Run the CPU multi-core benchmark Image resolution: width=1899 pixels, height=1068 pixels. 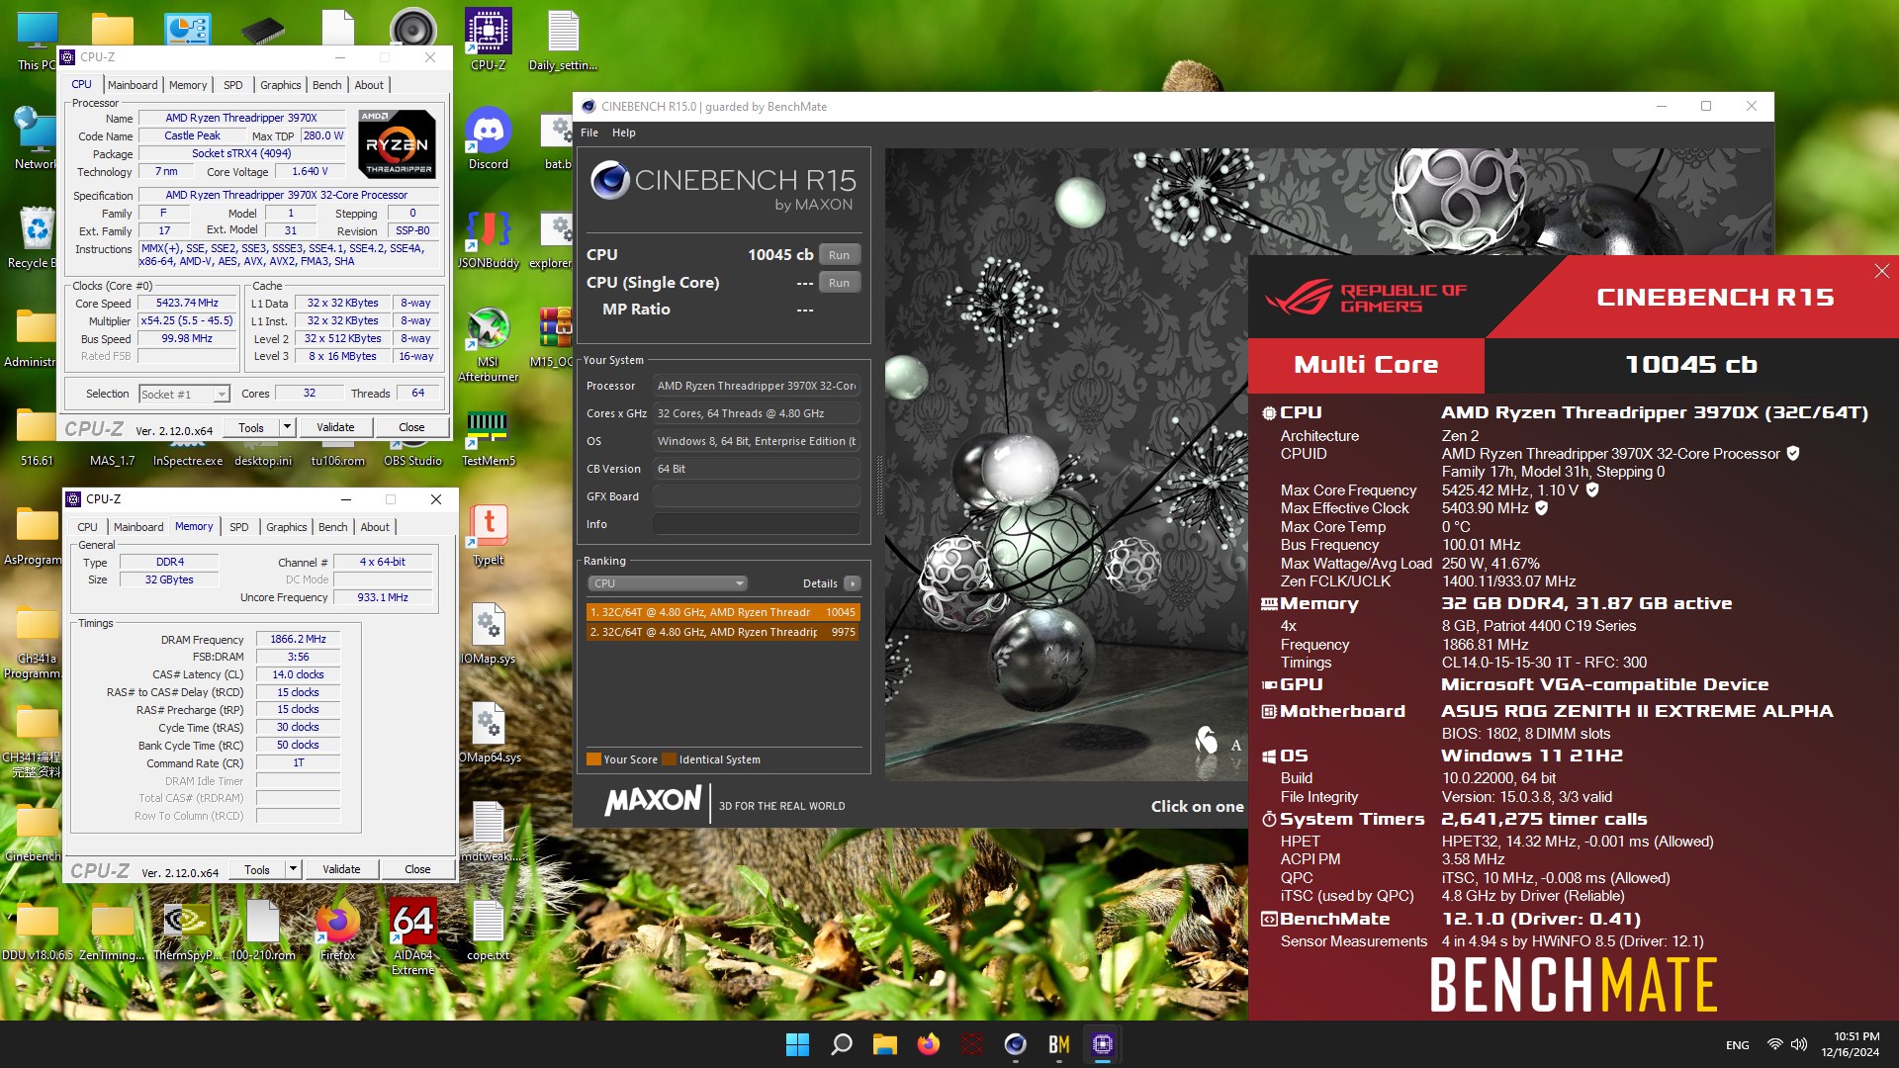pos(839,254)
